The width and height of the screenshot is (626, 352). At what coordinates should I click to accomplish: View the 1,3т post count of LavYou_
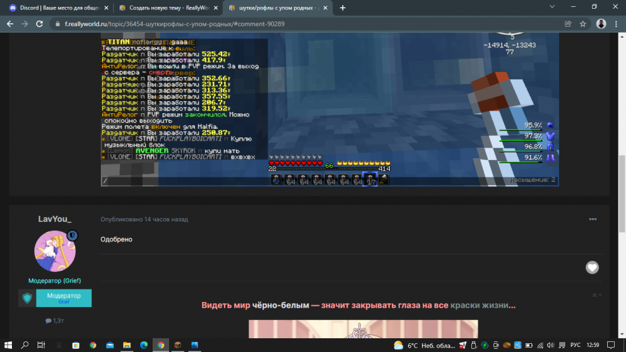point(54,321)
